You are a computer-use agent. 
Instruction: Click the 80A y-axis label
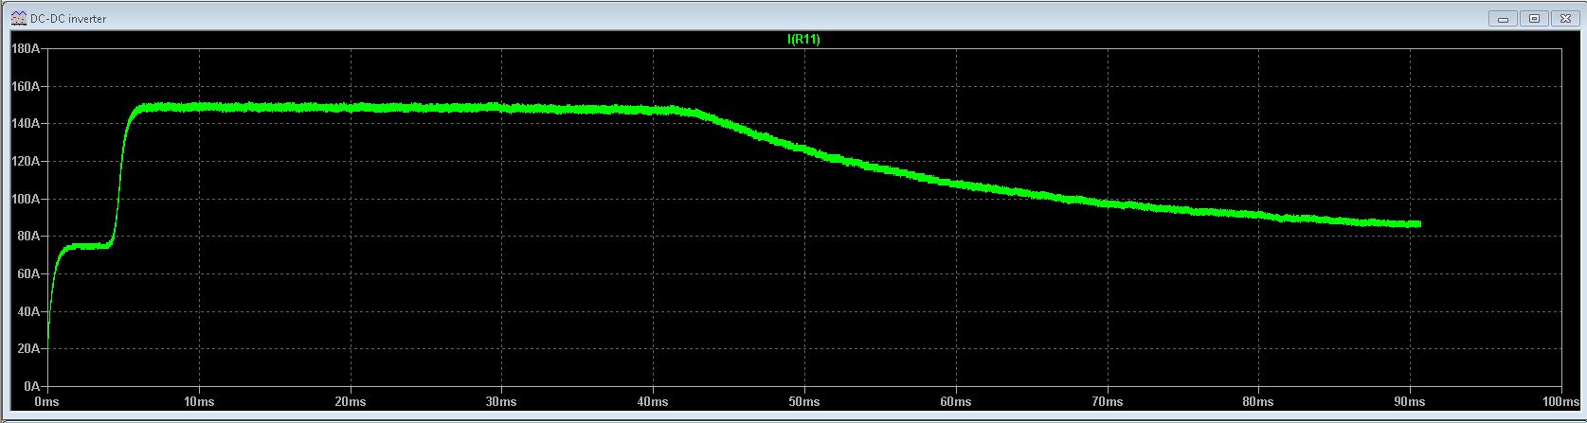coord(28,237)
